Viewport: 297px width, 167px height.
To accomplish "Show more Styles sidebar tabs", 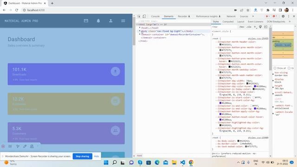I will [290, 22].
